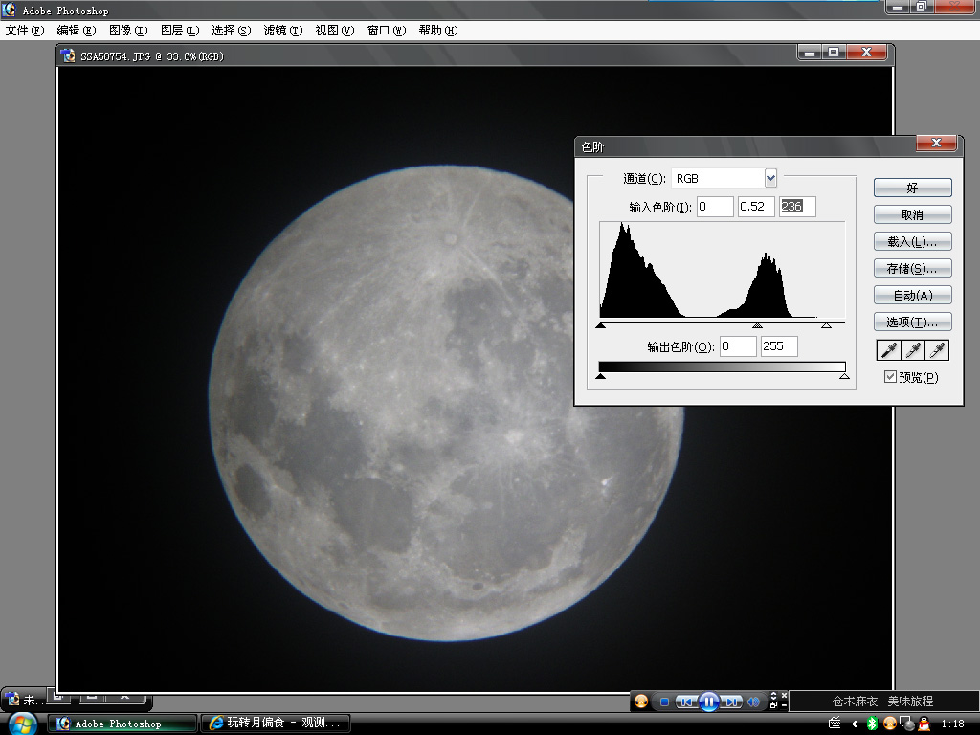Open the 通道 RGB channel dropdown
980x735 pixels.
pos(770,178)
